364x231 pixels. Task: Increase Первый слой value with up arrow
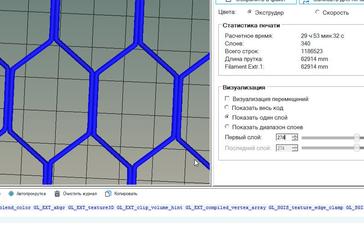[x=295, y=136]
